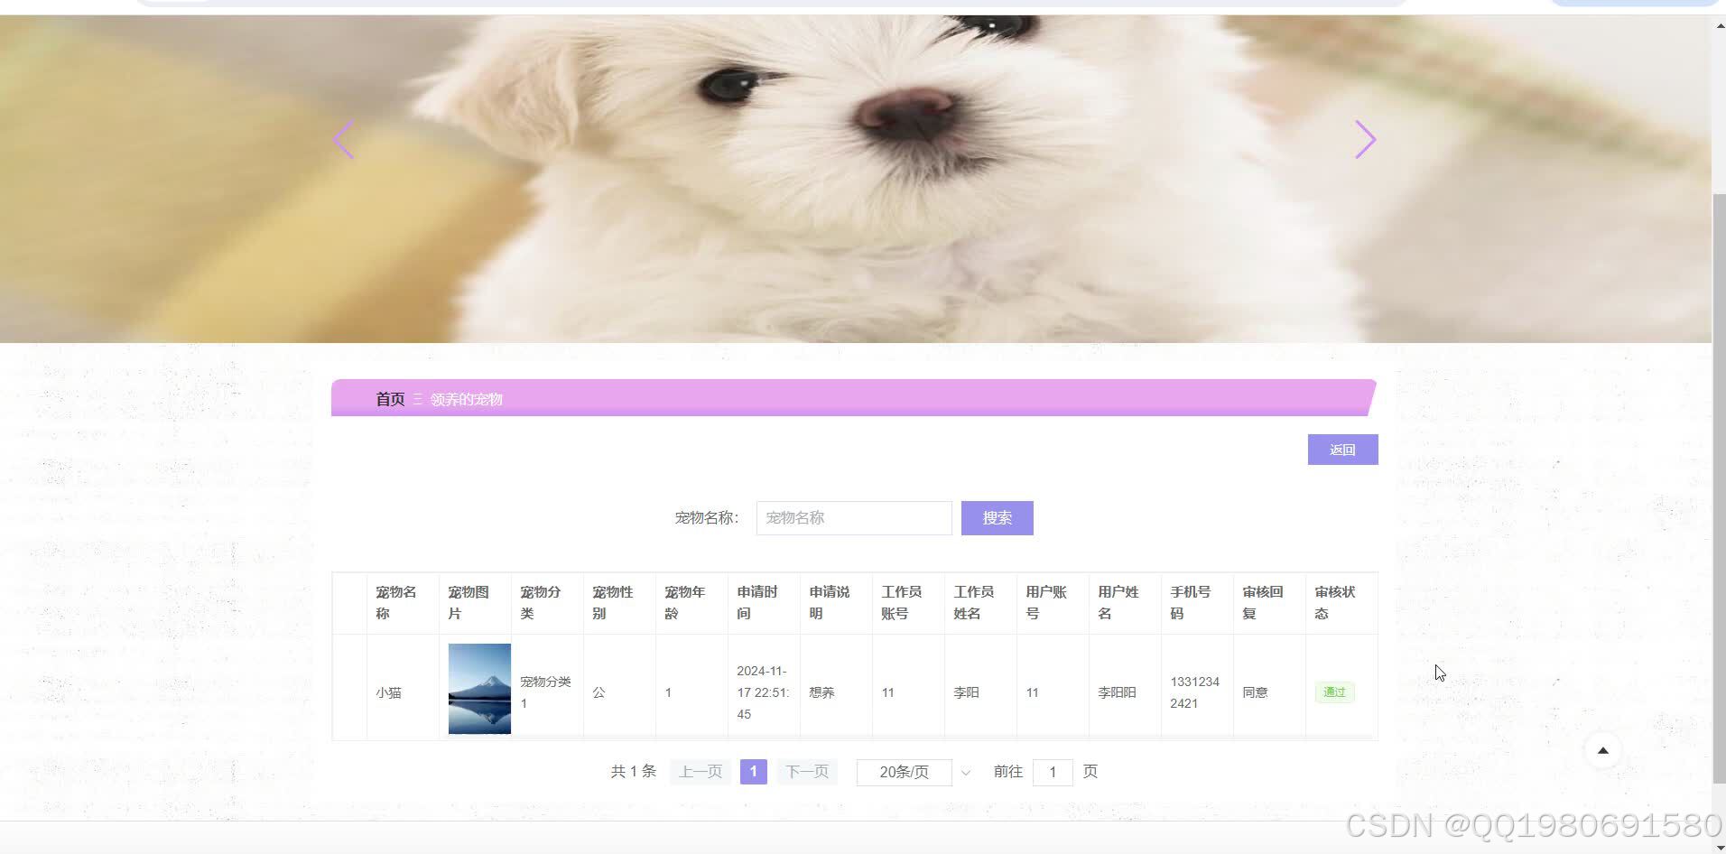This screenshot has width=1726, height=854.
Task: Click the 领养的宠物 breadcrumb item
Action: point(466,398)
